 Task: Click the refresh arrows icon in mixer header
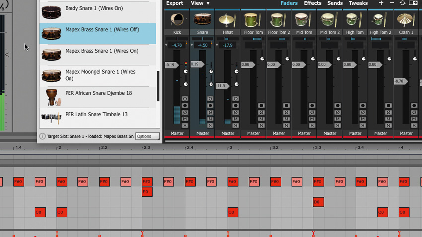tap(402, 3)
